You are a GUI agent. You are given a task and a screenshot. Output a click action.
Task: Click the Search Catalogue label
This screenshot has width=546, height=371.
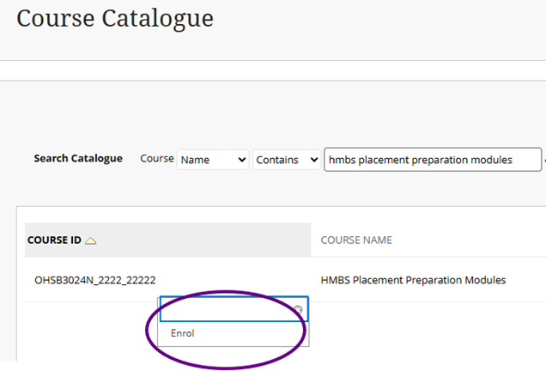78,159
